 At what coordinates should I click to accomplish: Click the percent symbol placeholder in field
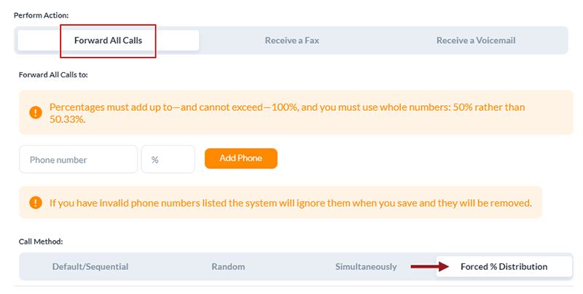click(154, 160)
